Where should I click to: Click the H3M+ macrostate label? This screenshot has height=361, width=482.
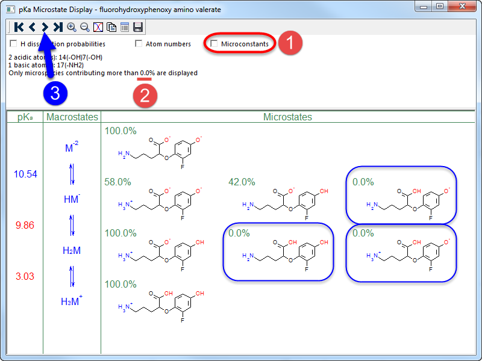click(x=72, y=300)
